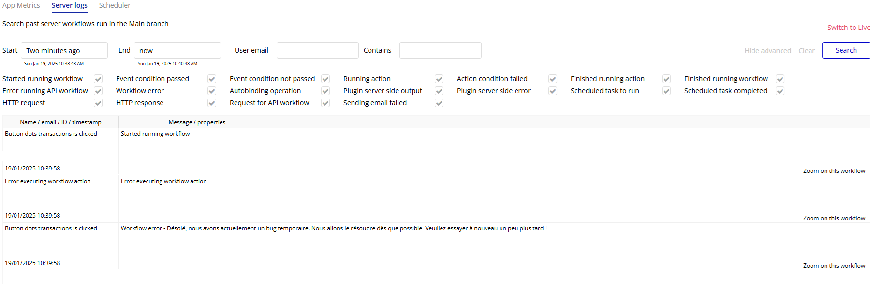870x284 pixels.
Task: Click the Search button
Action: coord(846,50)
